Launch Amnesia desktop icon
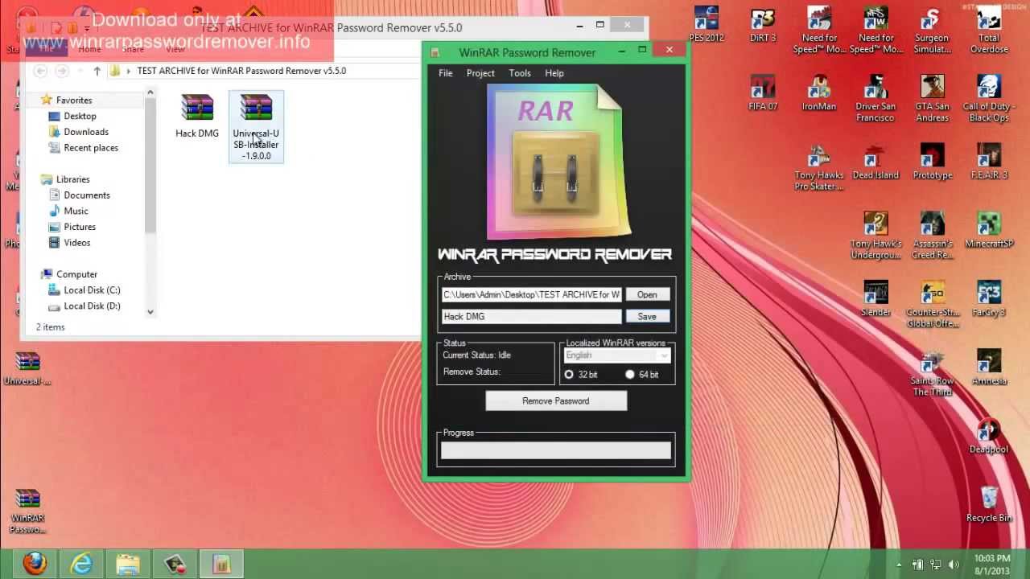Image resolution: width=1030 pixels, height=579 pixels. pos(989,368)
